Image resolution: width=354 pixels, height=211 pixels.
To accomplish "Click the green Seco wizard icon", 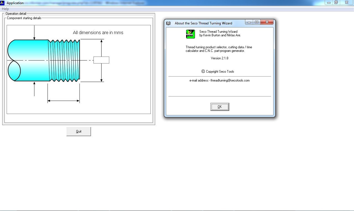I will coord(191,34).
